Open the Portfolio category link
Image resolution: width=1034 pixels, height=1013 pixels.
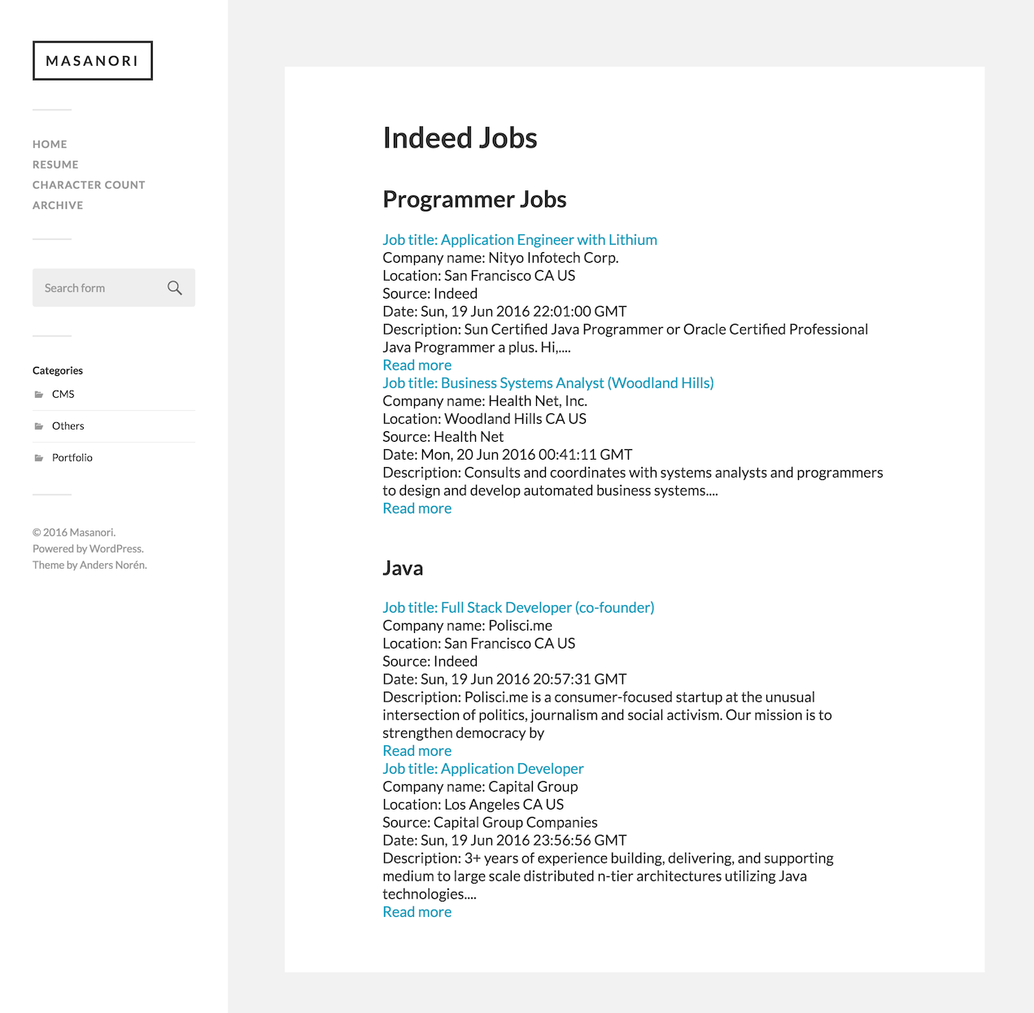pyautogui.click(x=72, y=457)
